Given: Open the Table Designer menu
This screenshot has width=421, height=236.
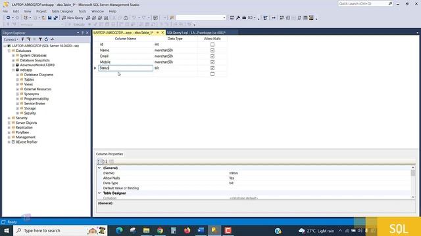Looking at the screenshot, I should coord(62,11).
